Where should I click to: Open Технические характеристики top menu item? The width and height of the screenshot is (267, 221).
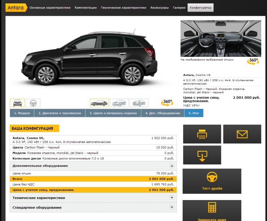[x=123, y=8]
